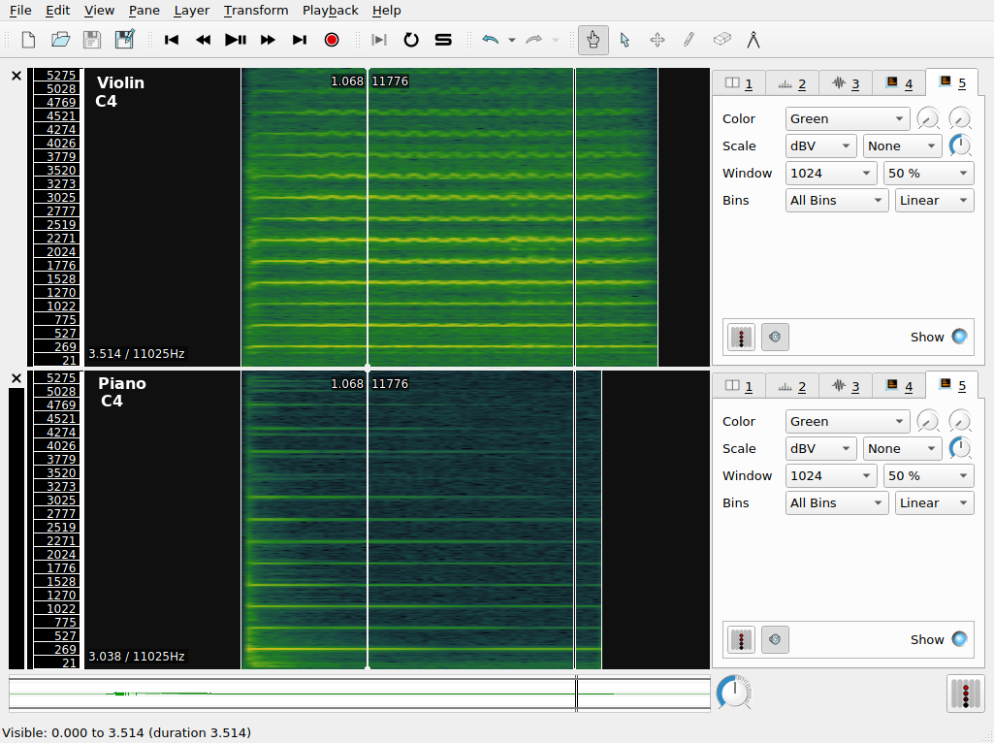Select the Measure compass tool
Image resolution: width=994 pixels, height=743 pixels.
click(x=754, y=40)
